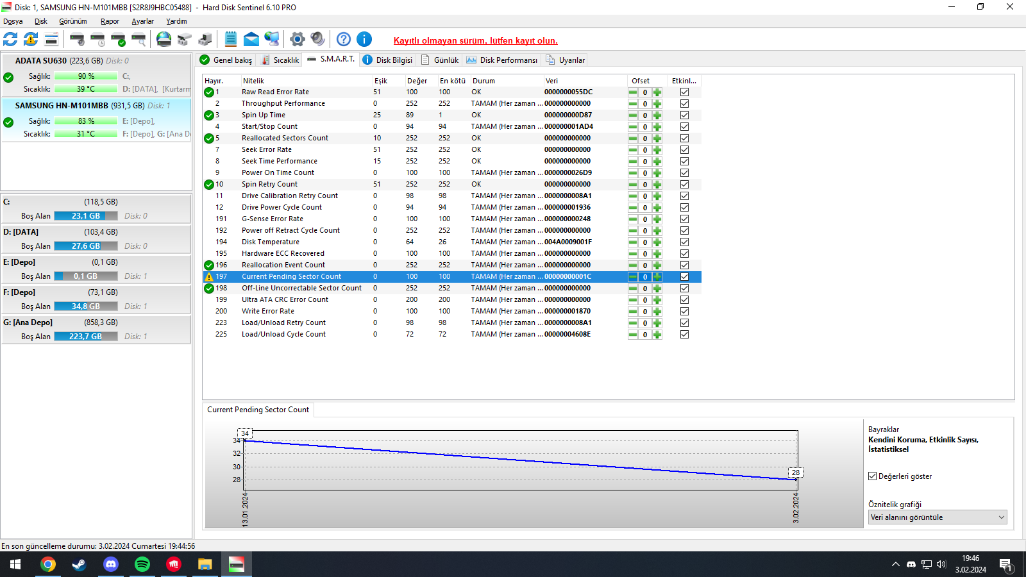Click the blue info about icon in toolbar
This screenshot has height=577, width=1026.
364,40
